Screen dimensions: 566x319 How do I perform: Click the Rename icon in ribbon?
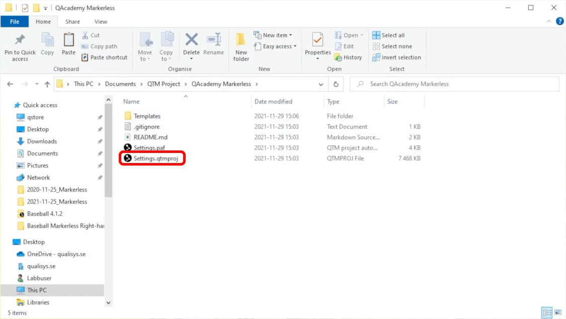click(214, 40)
